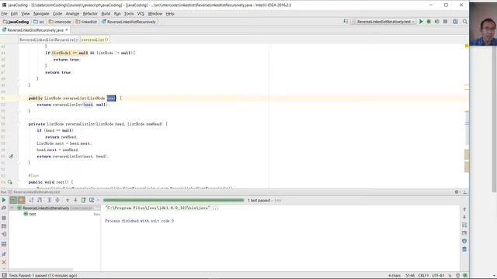Open Search Everywhere magnifier icon

pyautogui.click(x=464, y=22)
